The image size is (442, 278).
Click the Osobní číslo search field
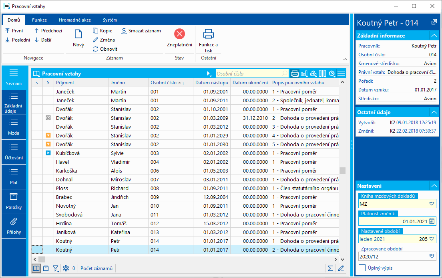point(248,73)
